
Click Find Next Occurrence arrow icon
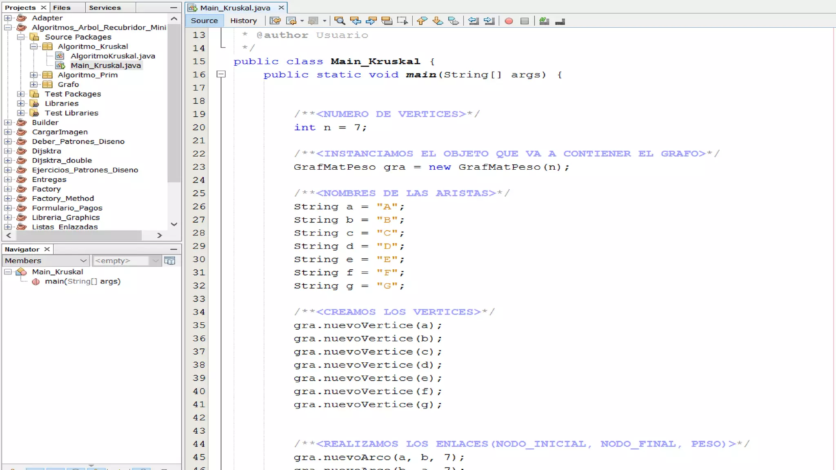click(371, 21)
